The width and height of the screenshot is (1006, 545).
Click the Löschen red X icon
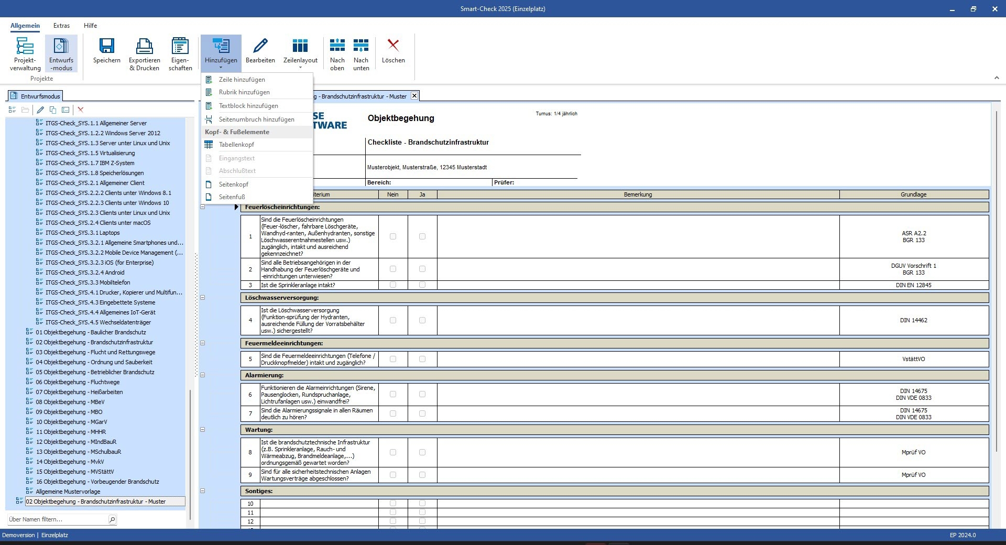click(x=393, y=51)
